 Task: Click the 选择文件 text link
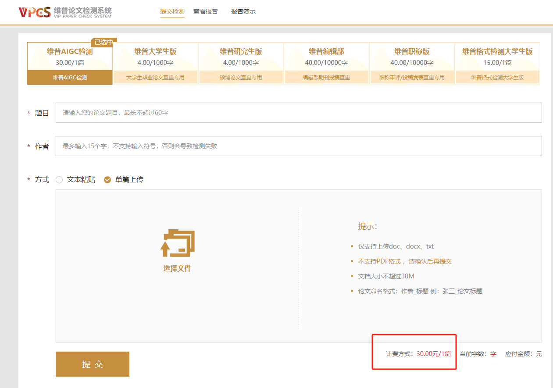pyautogui.click(x=177, y=268)
